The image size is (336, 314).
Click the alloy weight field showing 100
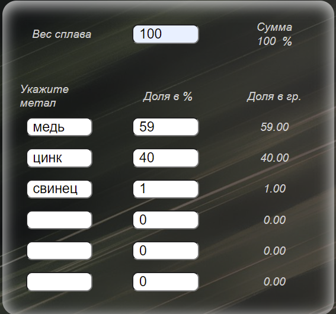click(166, 34)
